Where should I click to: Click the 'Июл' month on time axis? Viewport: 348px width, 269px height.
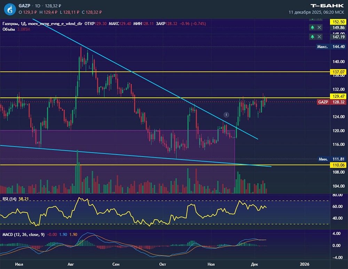pyautogui.click(x=19, y=264)
